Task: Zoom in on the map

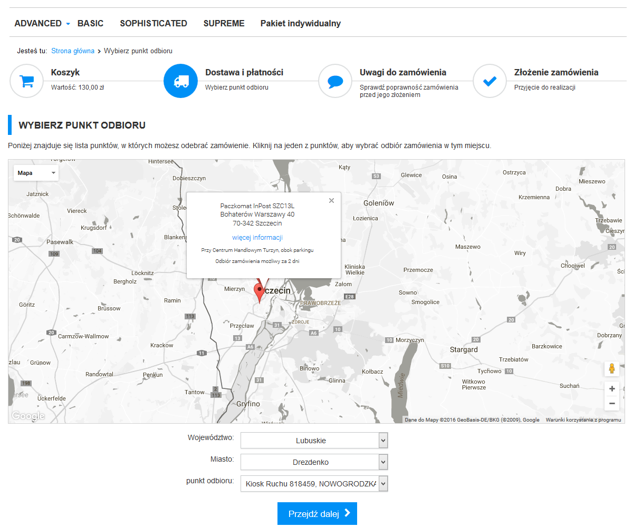Action: tap(612, 389)
